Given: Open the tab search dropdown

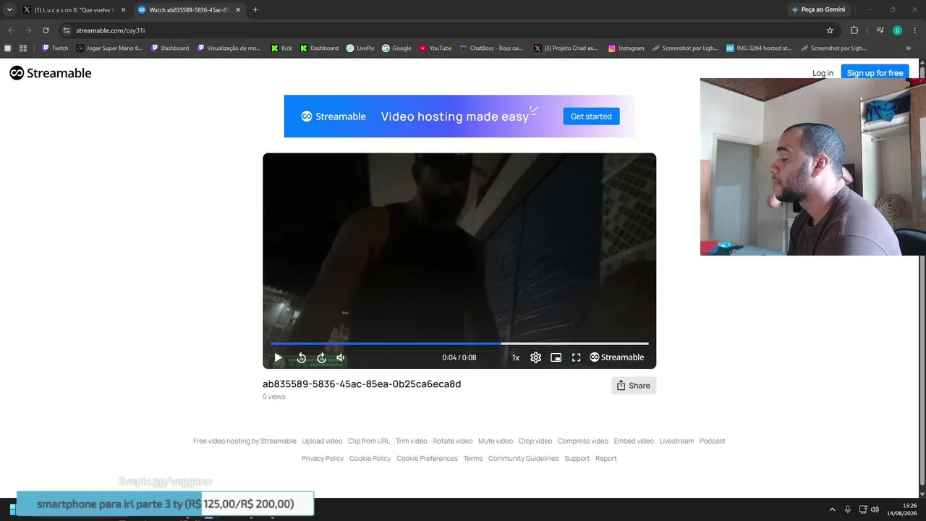Looking at the screenshot, I should click(x=9, y=10).
